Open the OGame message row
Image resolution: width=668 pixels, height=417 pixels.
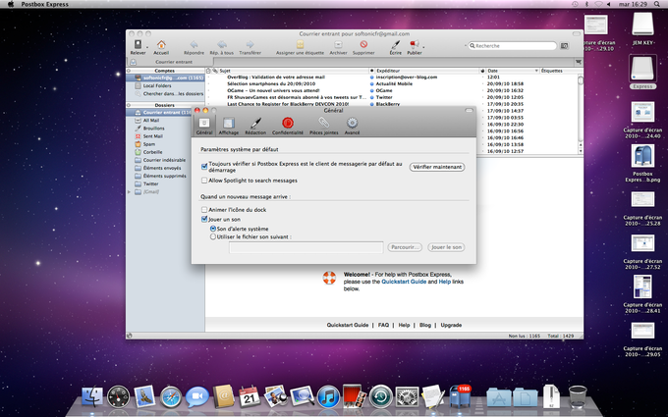pyautogui.click(x=392, y=90)
